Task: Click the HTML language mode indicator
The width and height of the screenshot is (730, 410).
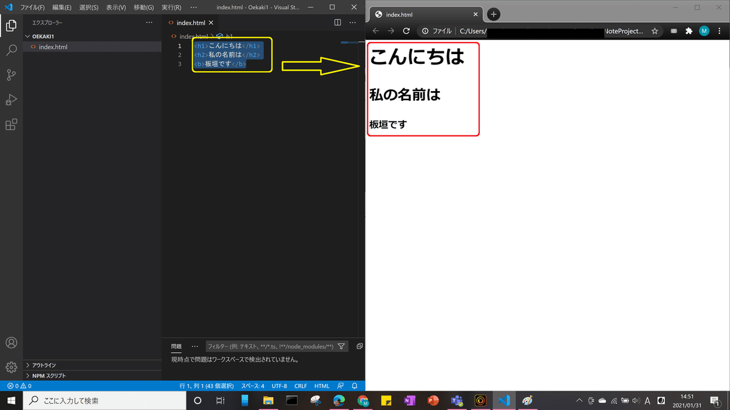Action: (321, 385)
